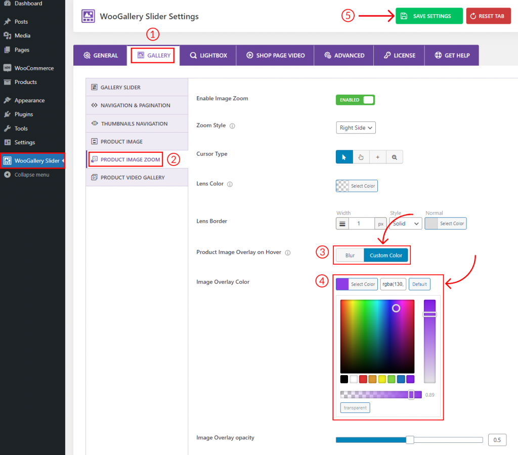Click the Image Overlay opacity value field
Image resolution: width=518 pixels, height=455 pixels.
497,440
